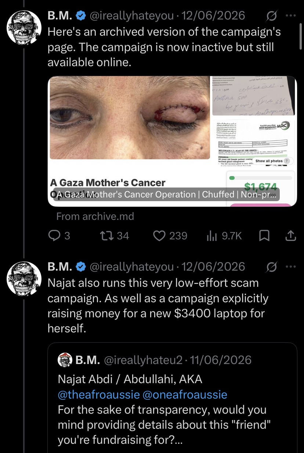304x453 pixels.
Task: Click the campaign fundraising progress bar
Action: coord(260,178)
